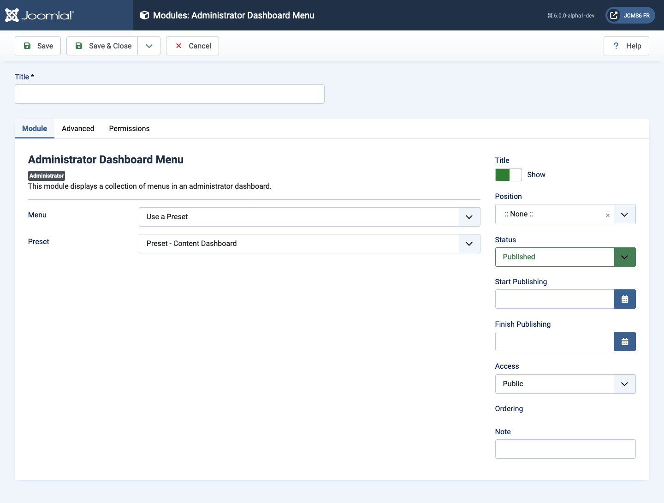664x503 pixels.
Task: Toggle the Title Show switch
Action: [x=509, y=175]
